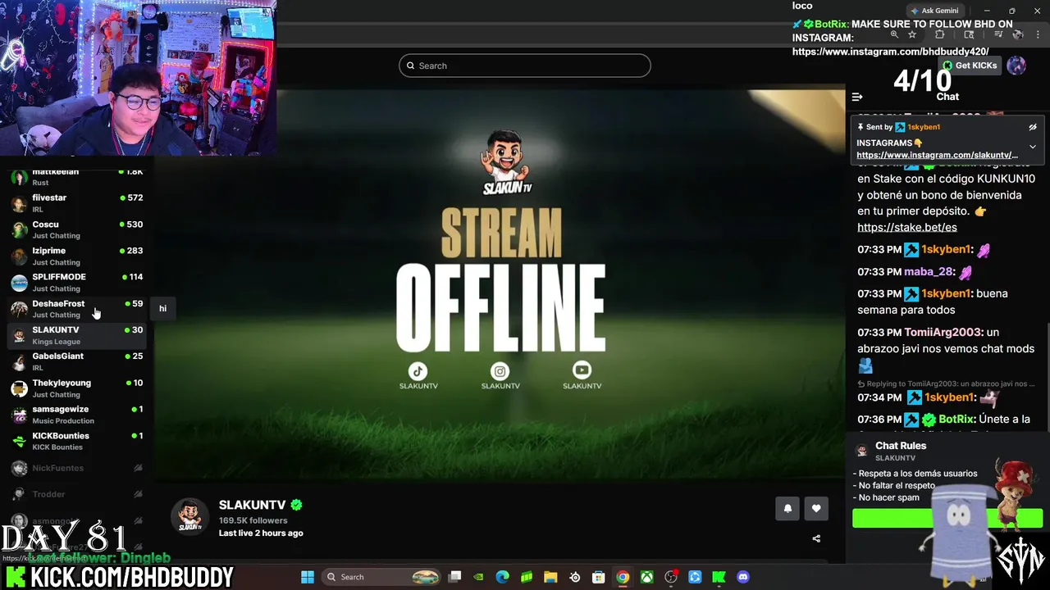Expand the pinned INSTAGRAMS message chevron

[x=1033, y=147]
